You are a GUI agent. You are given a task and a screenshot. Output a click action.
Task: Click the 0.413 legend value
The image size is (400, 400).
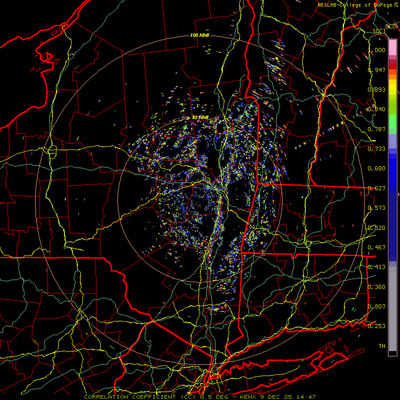pos(376,267)
